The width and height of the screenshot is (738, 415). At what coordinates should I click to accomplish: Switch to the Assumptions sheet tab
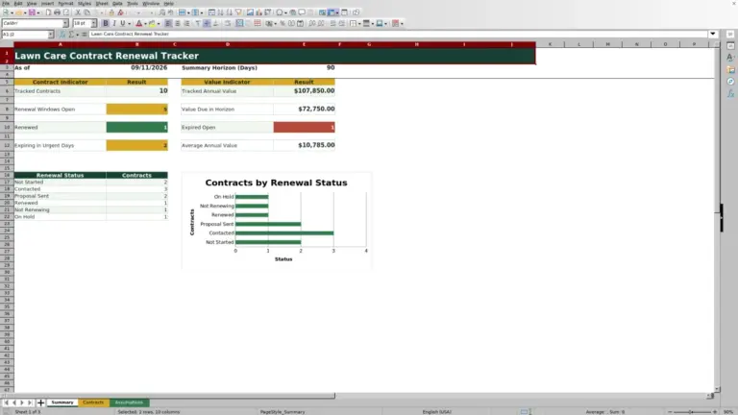tap(129, 403)
